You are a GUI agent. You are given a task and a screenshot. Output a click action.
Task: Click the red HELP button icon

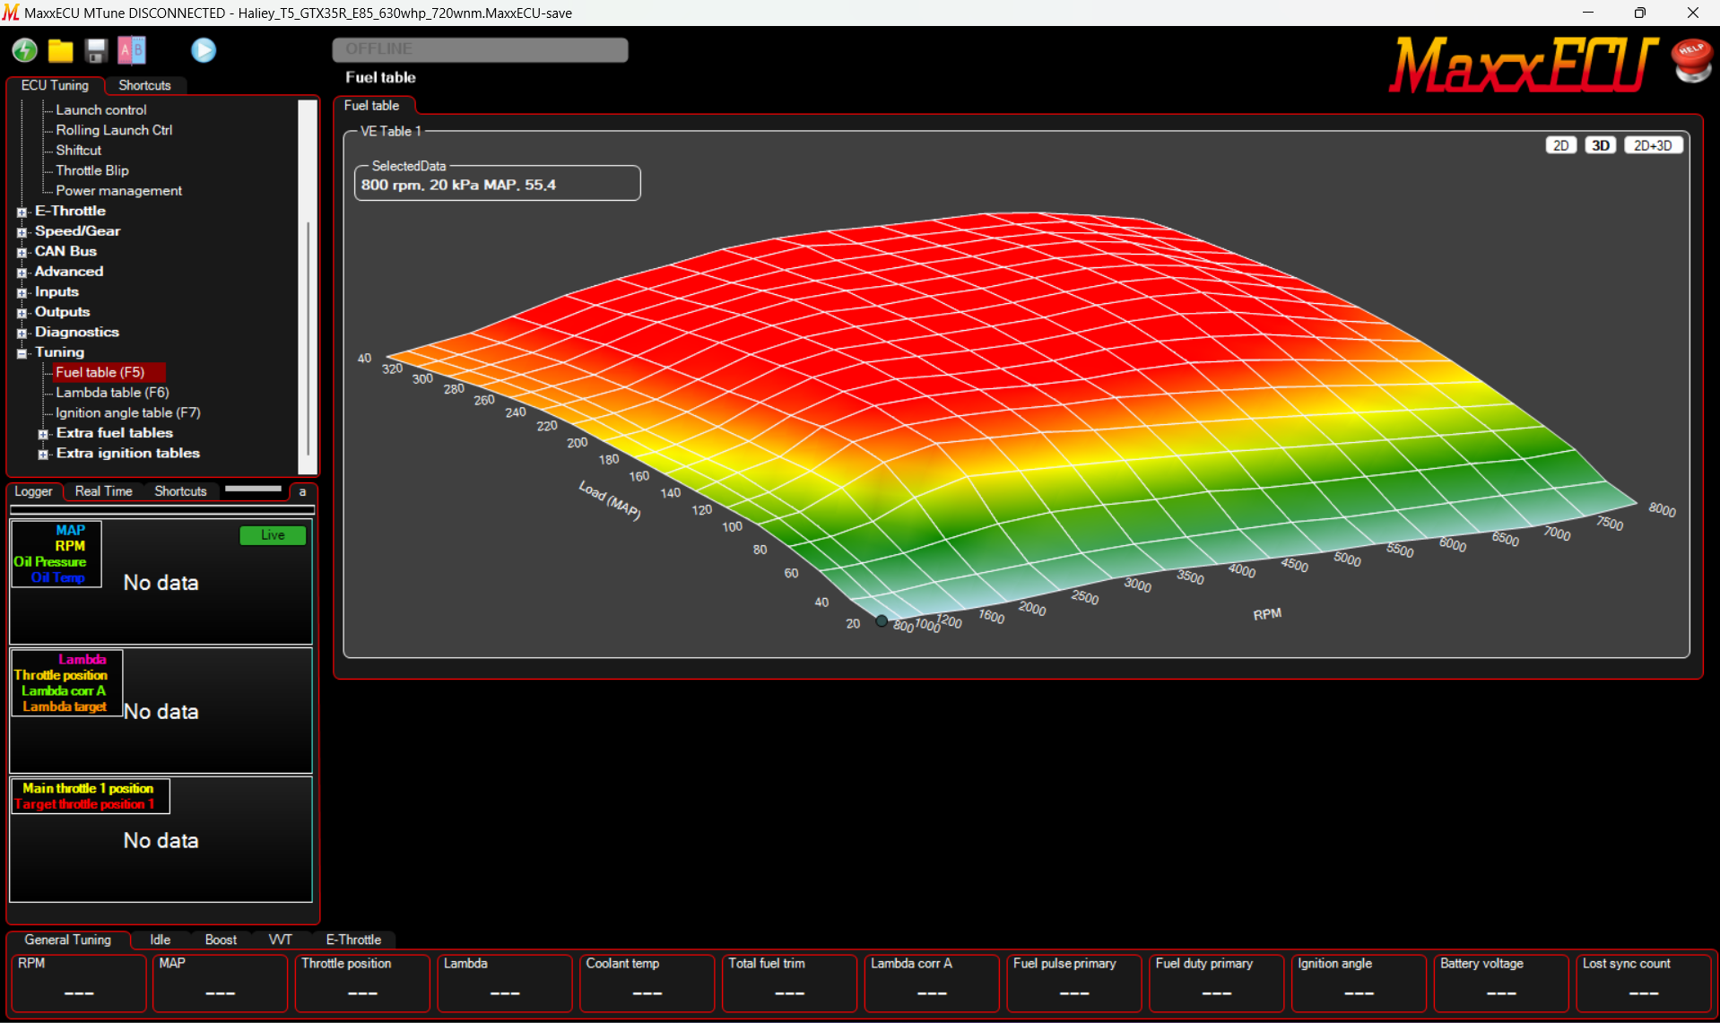(1692, 61)
